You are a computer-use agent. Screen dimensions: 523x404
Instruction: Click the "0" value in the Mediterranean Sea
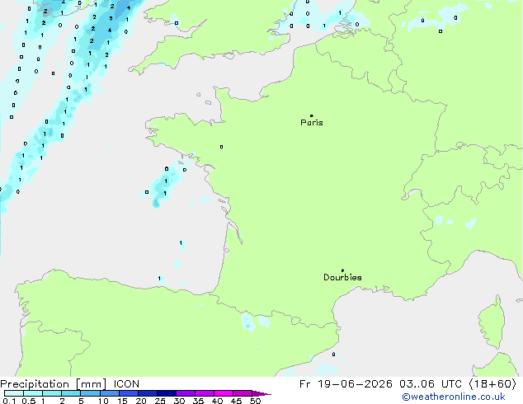333,355
